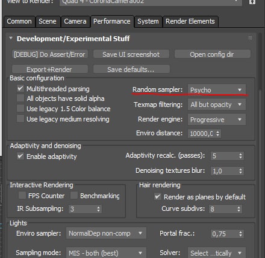Click the Adaptivity recalc. passes field
Screen dimensions: 265x258
pyautogui.click(x=224, y=156)
